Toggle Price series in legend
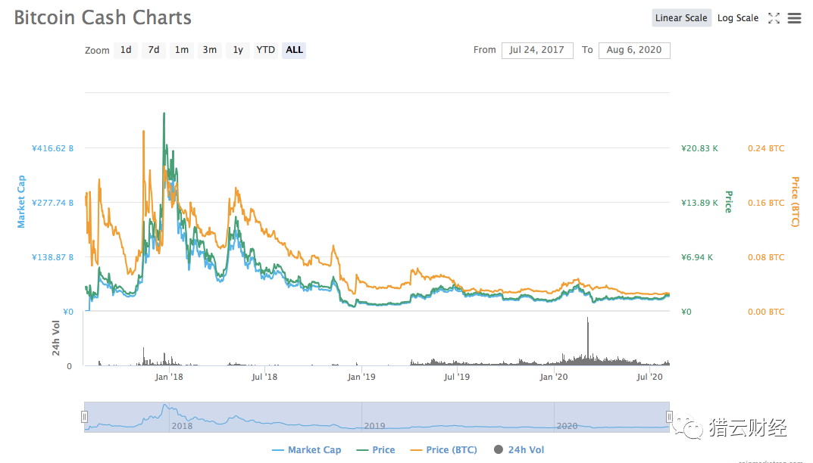This screenshot has height=463, width=813. click(x=376, y=450)
